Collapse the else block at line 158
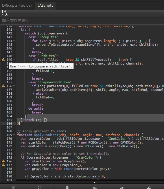 pyautogui.click(x=14, y=93)
